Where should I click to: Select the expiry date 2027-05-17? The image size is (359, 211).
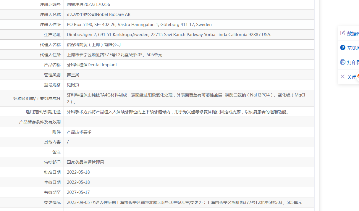(78, 192)
